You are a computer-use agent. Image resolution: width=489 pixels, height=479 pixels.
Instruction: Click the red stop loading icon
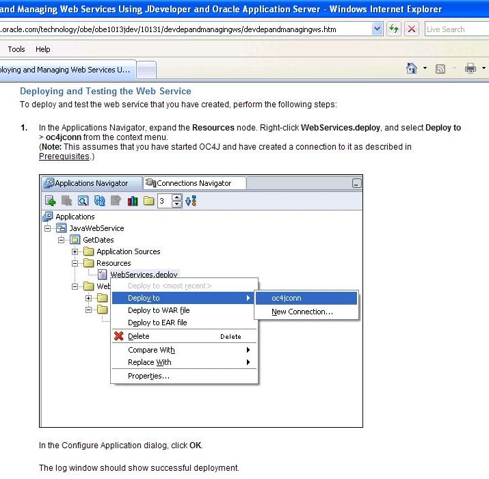[412, 29]
